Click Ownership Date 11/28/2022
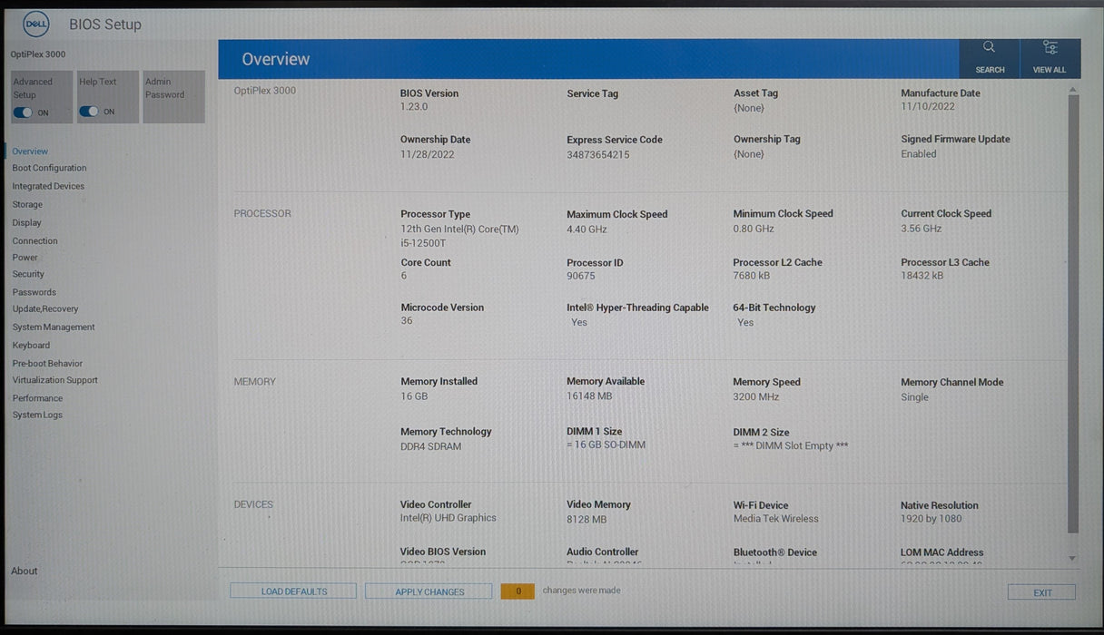The width and height of the screenshot is (1104, 635). pyautogui.click(x=428, y=155)
